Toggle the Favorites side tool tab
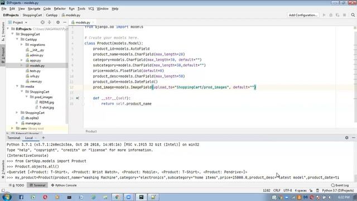The height and width of the screenshot is (201, 357). coord(3,169)
